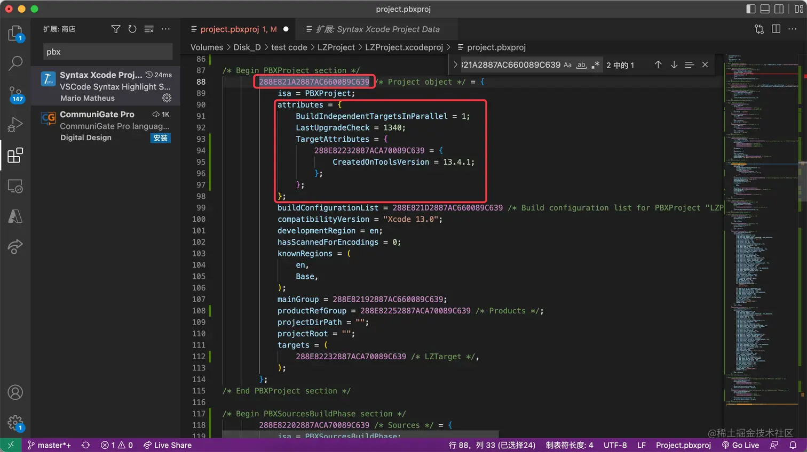Open extensions panel more actions menu
Viewport: 807px width, 452px height.
165,29
